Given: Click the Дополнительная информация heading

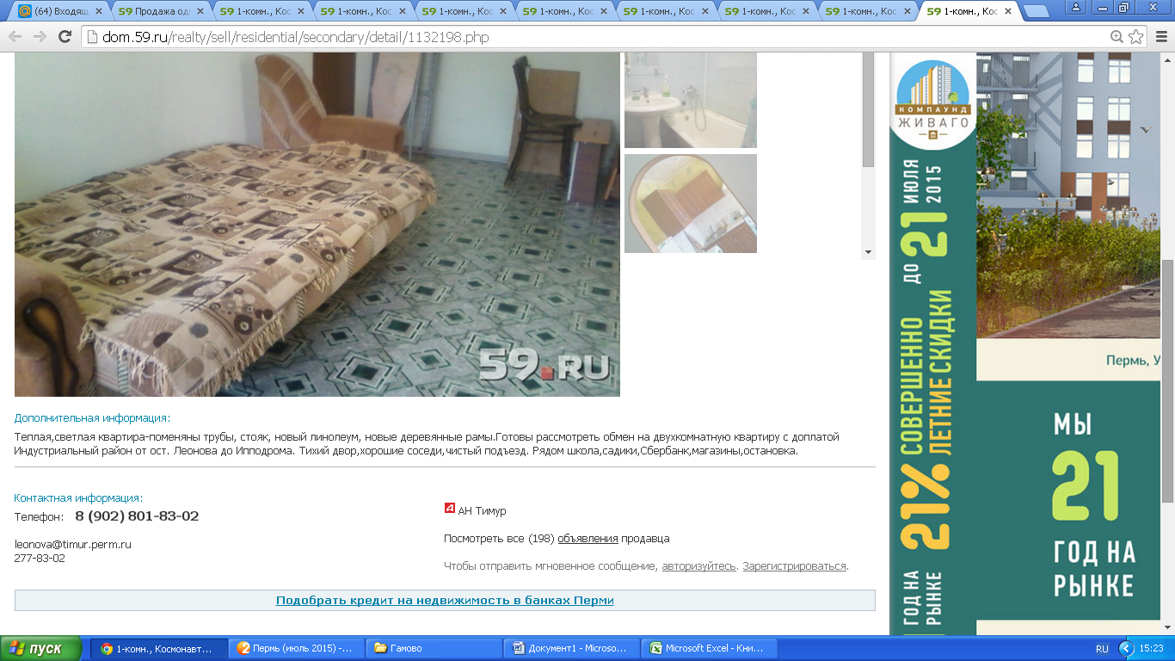Looking at the screenshot, I should point(92,418).
